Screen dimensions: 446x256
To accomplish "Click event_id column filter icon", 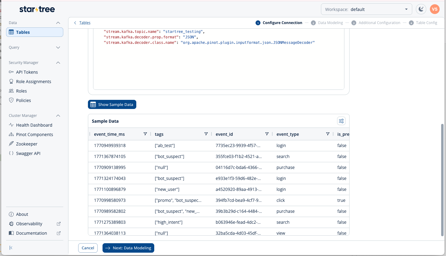I will click(267, 134).
